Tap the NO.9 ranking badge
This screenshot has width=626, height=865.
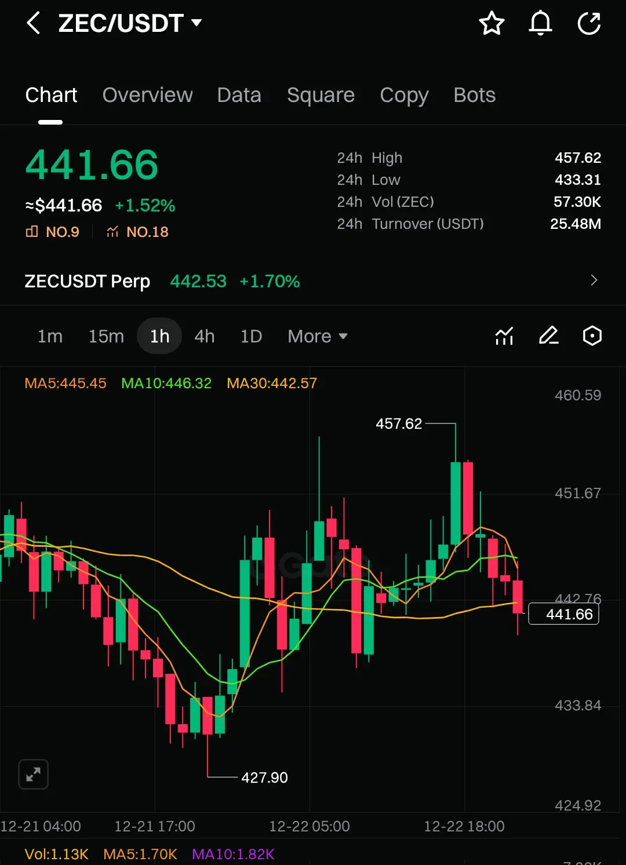click(x=52, y=232)
